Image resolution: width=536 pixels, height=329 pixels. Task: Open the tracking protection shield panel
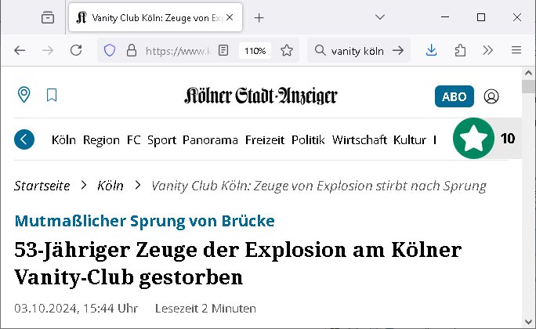(x=110, y=50)
